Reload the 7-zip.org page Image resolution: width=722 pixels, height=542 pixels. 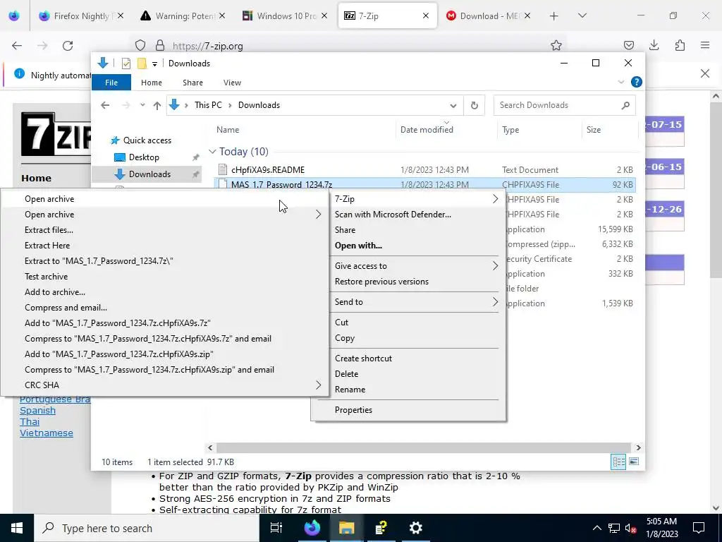[68, 46]
